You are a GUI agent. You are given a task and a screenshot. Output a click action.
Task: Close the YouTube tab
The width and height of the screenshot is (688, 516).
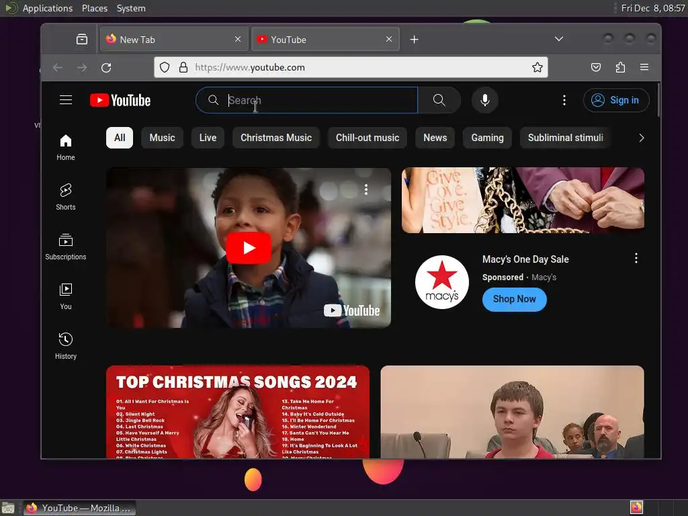(389, 39)
